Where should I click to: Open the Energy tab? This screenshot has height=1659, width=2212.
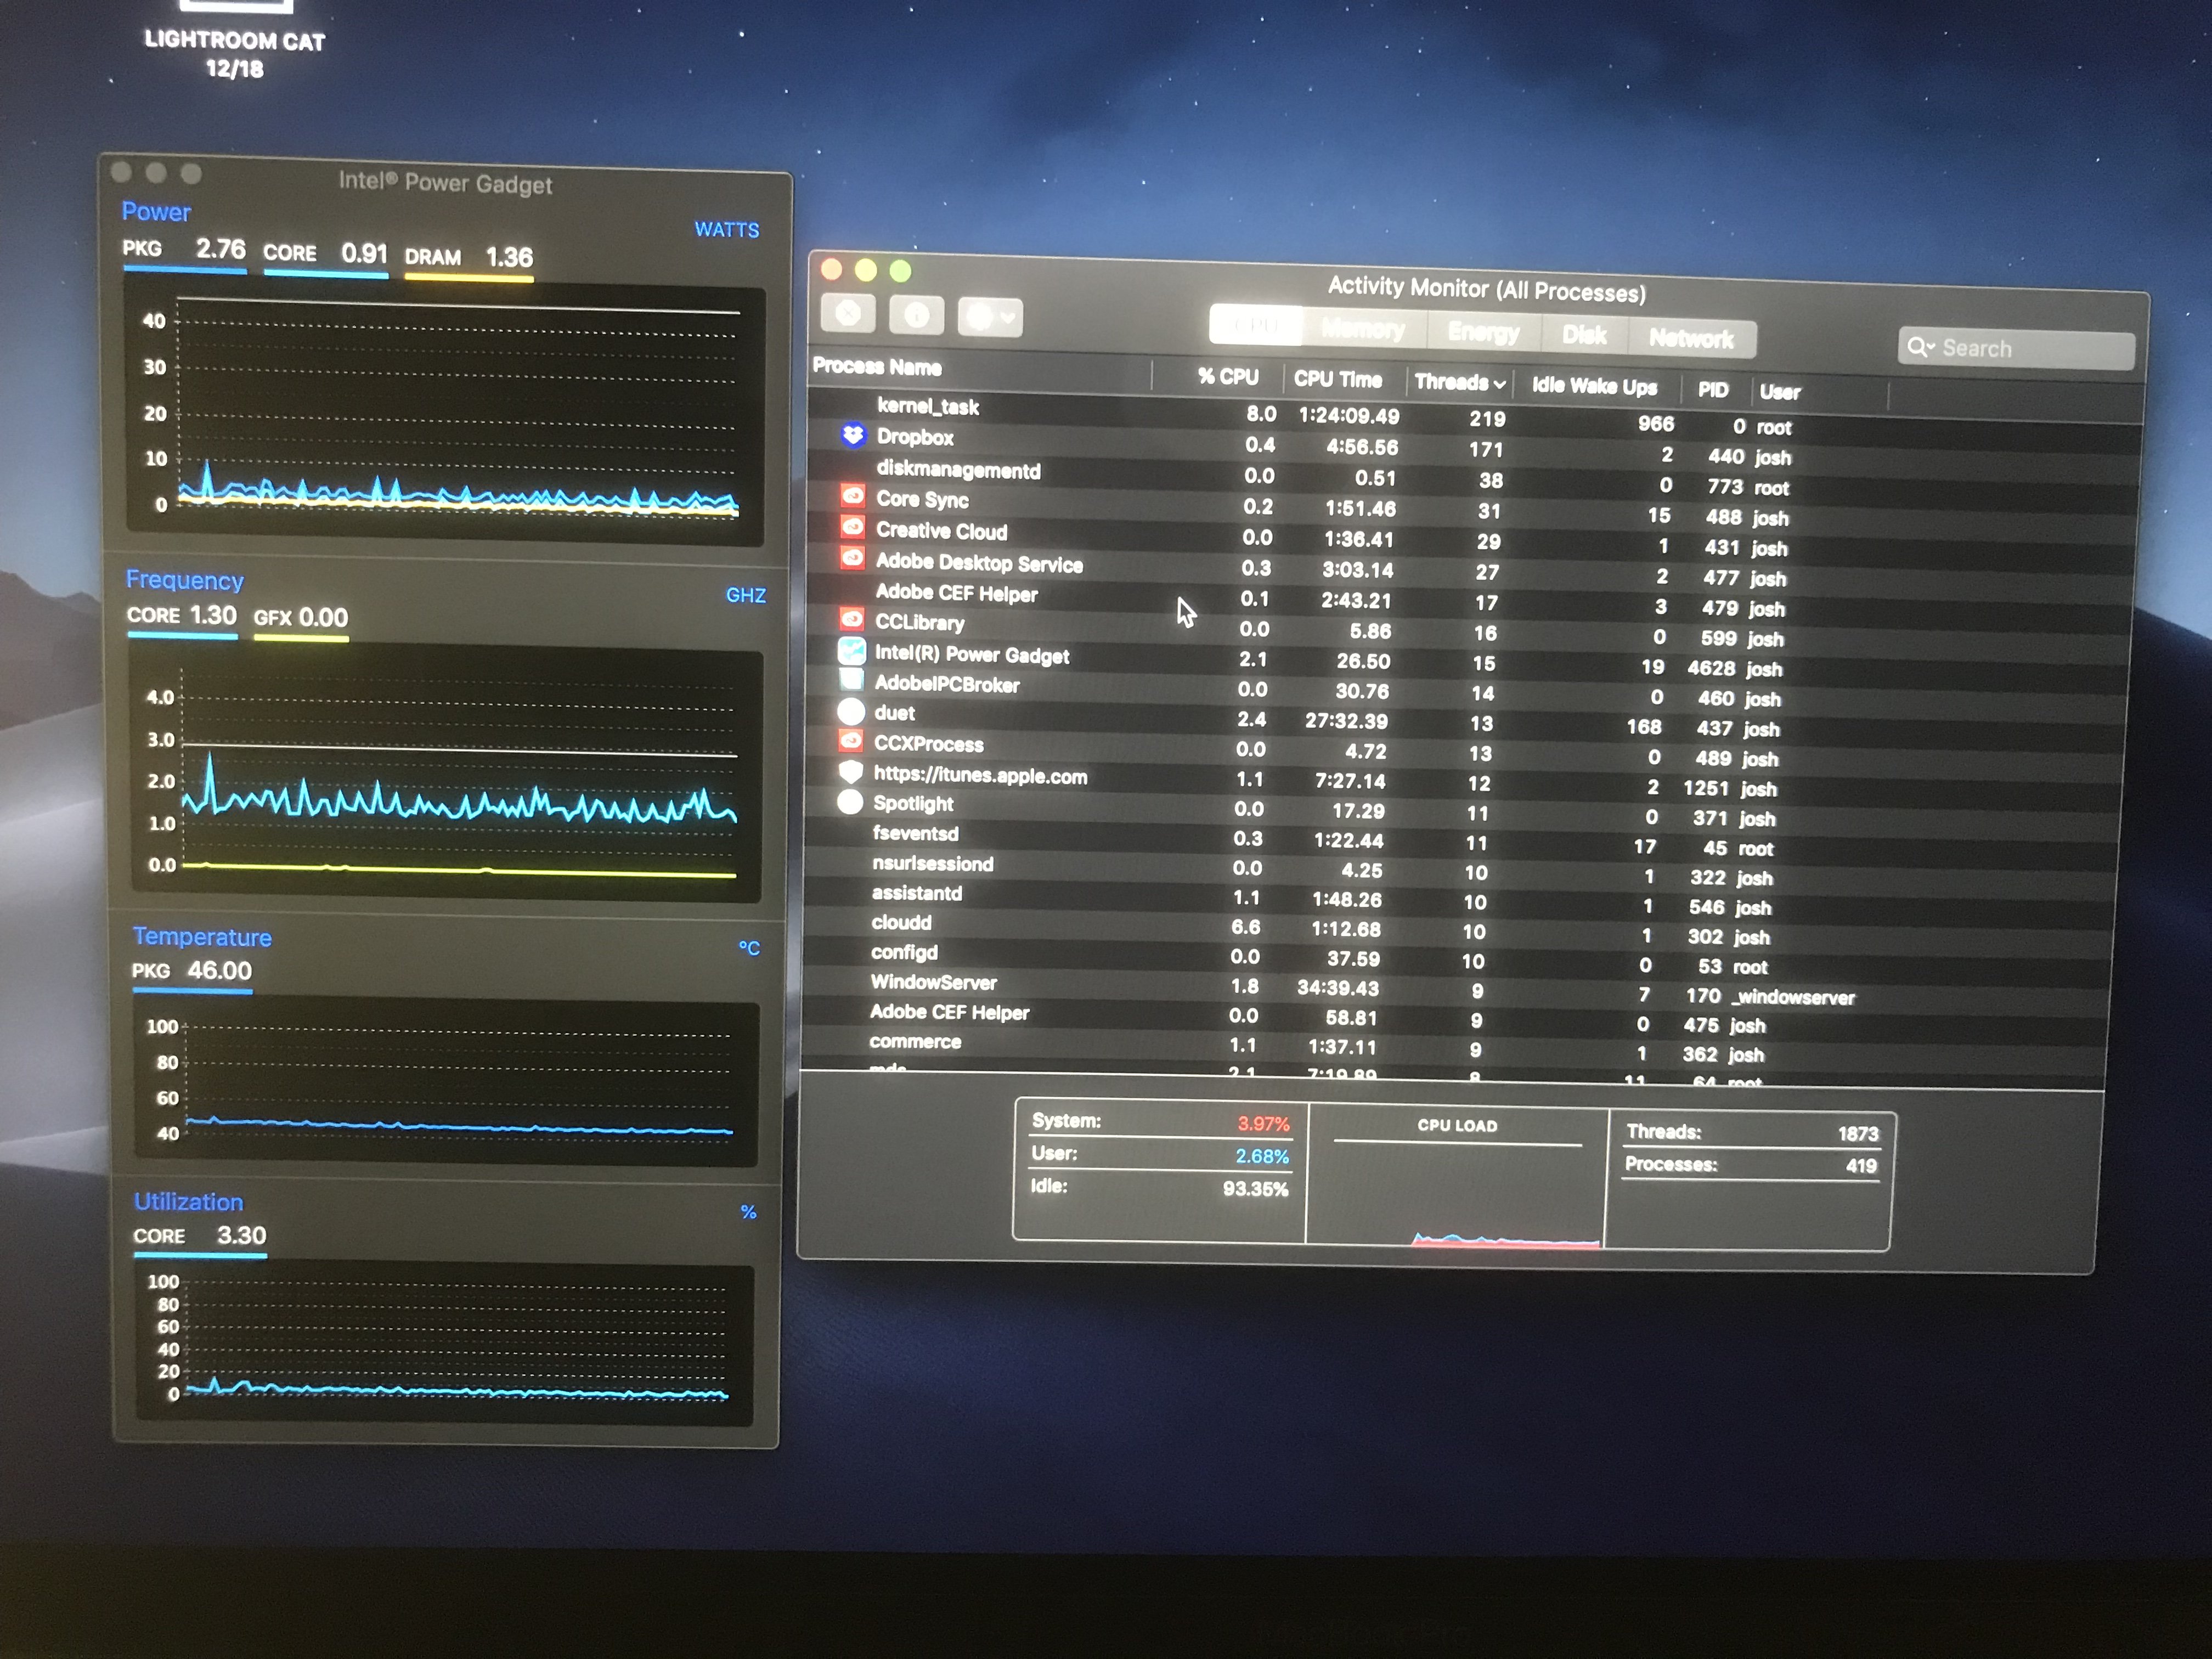point(1483,333)
